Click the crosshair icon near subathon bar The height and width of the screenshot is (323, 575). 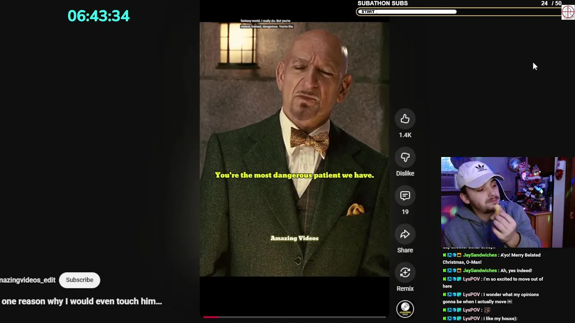coord(568,12)
